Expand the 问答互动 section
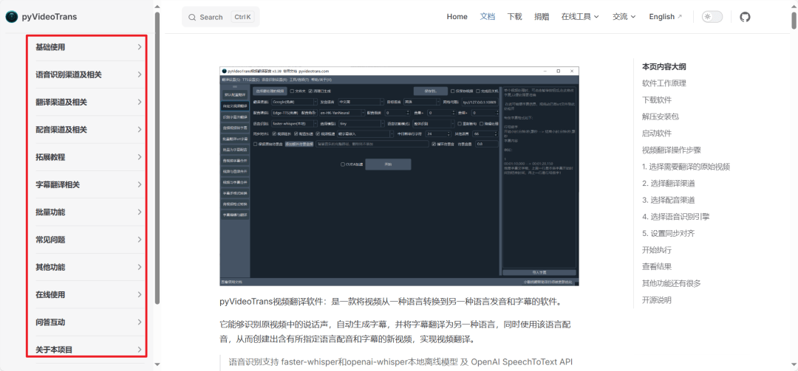Image resolution: width=798 pixels, height=371 pixels. (x=89, y=322)
